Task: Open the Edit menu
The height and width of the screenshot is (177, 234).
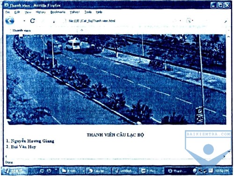Action: pyautogui.click(x=17, y=12)
